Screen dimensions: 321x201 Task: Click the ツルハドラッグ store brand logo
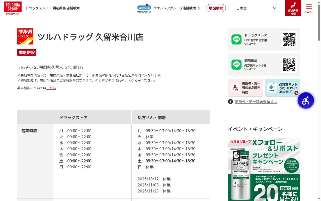25,36
